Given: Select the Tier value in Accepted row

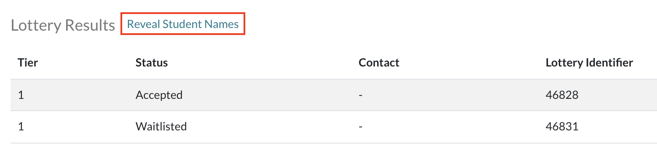Looking at the screenshot, I should tap(21, 94).
